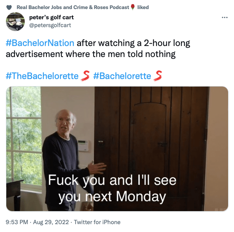This screenshot has width=234, height=232.
Task: Open the Twitter for iPhone source link
Action: click(x=97, y=222)
